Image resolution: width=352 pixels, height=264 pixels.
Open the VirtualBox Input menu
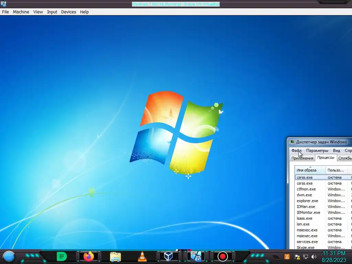[52, 12]
